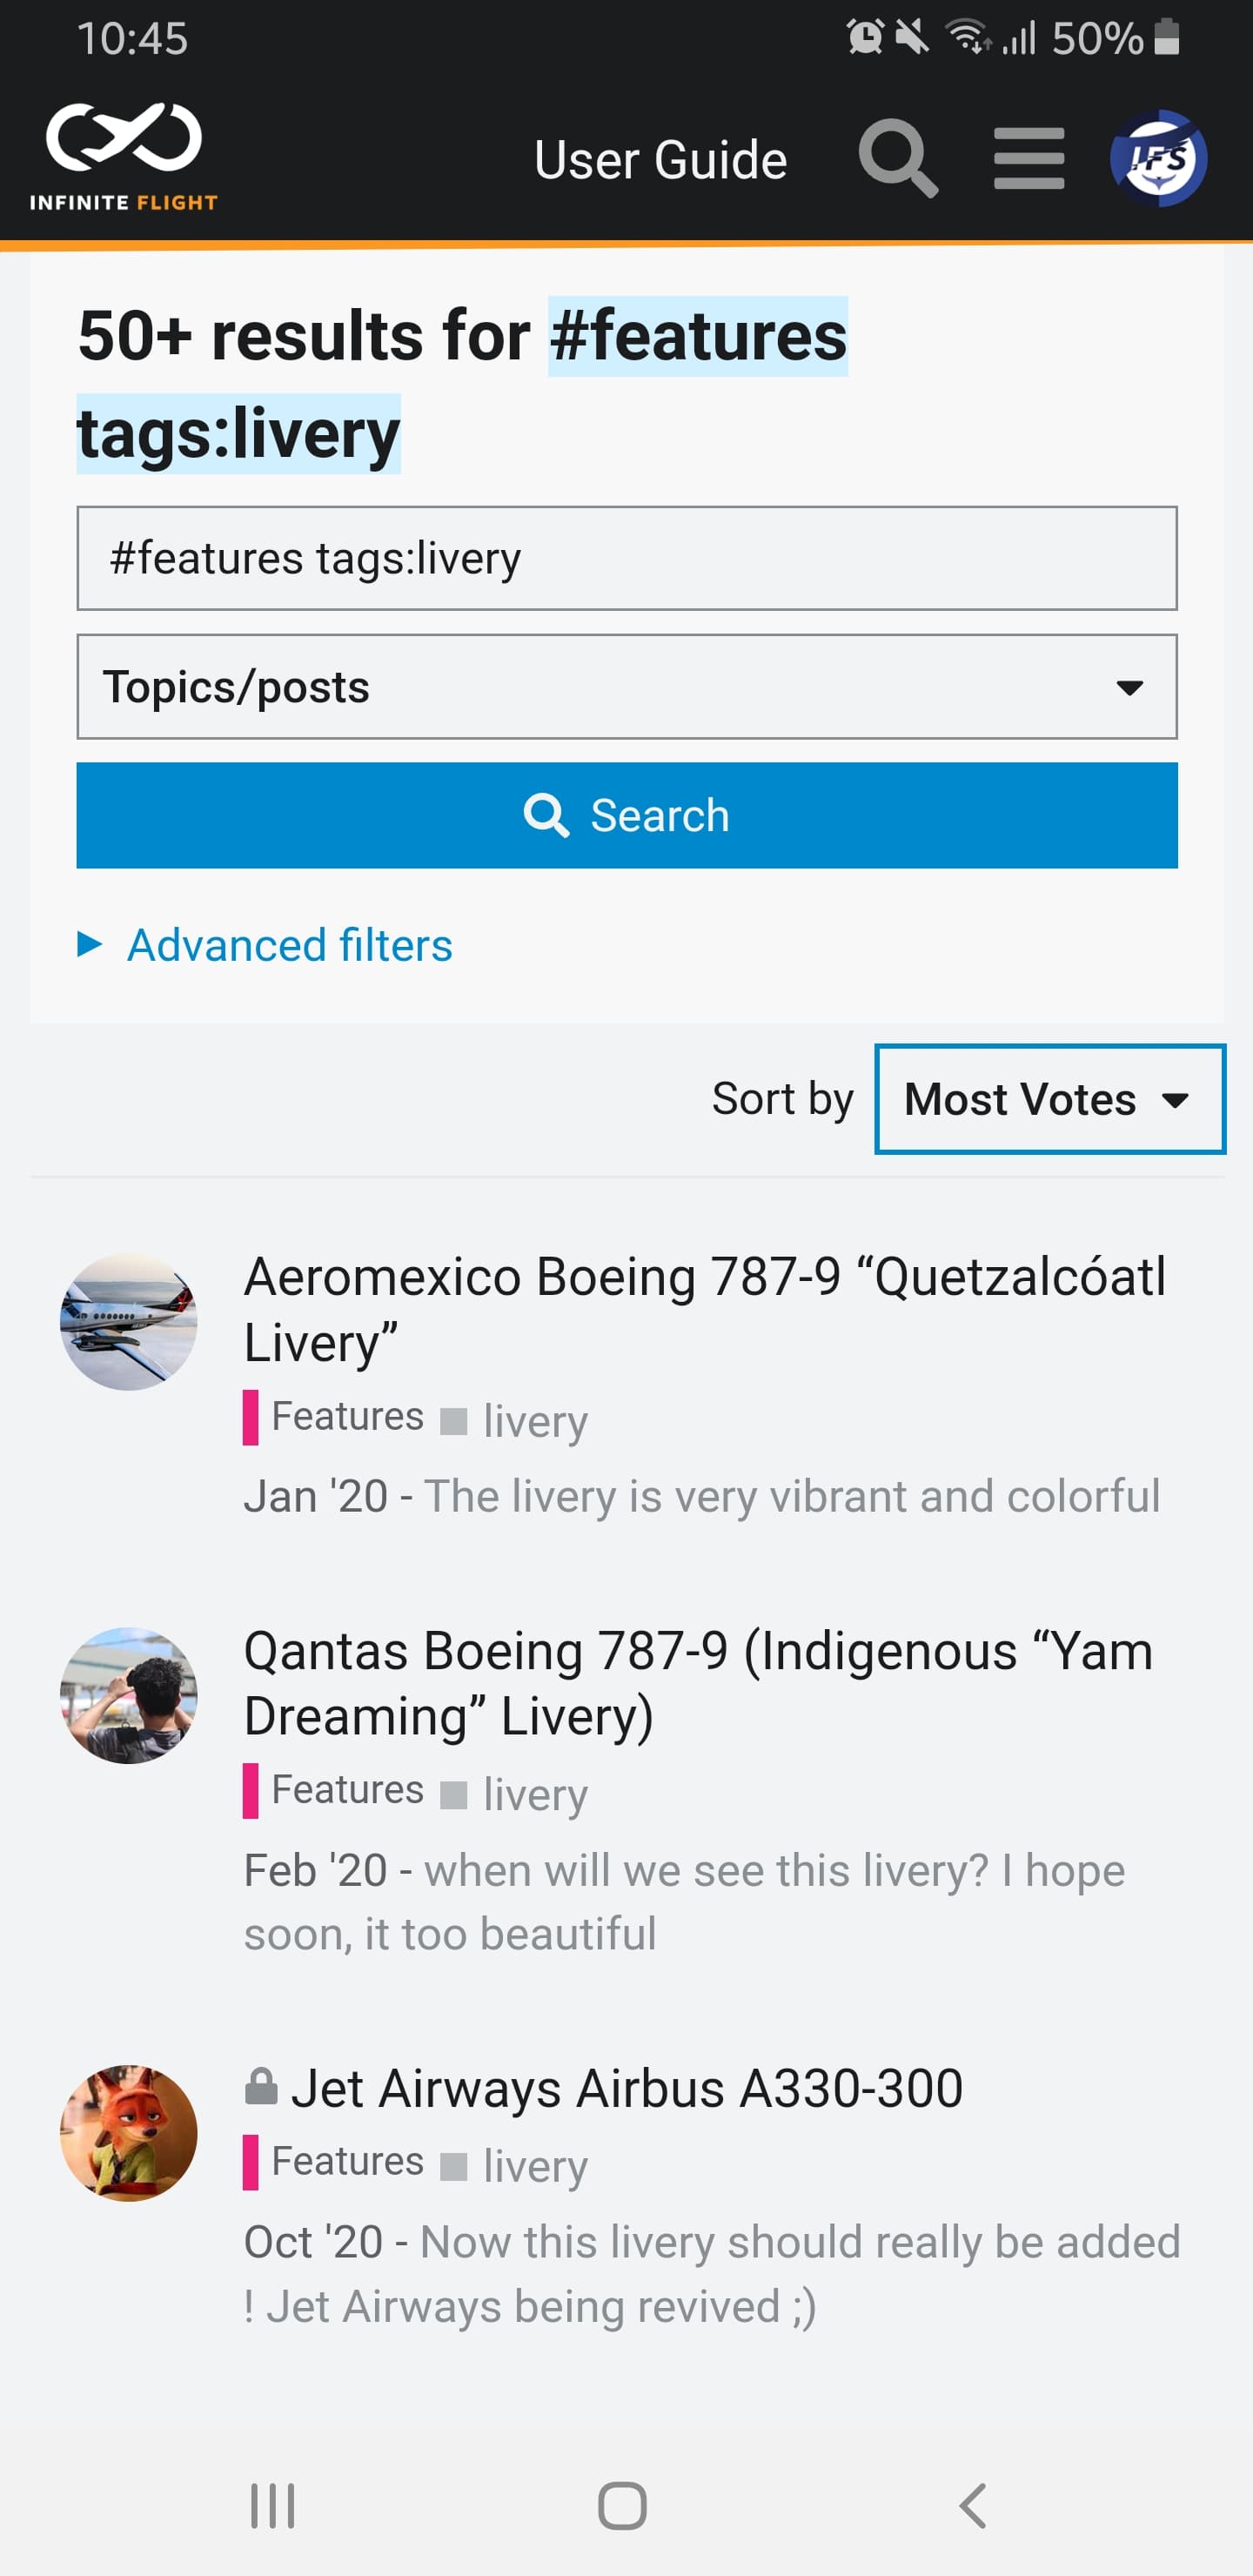Tap the Qantas post author avatar
Screen dimensions: 1253x2576
point(129,1695)
